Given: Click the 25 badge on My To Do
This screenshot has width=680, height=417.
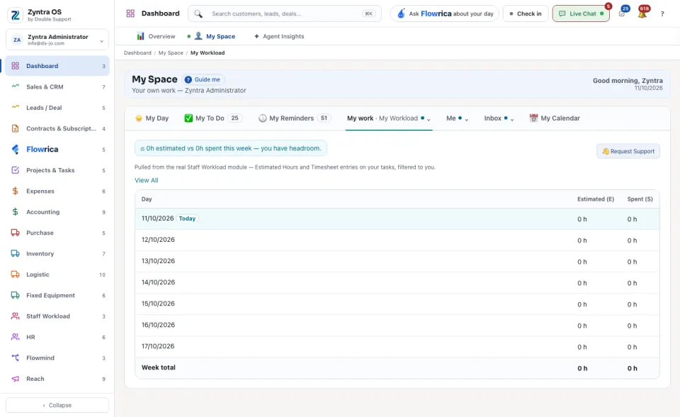Looking at the screenshot, I should point(234,118).
